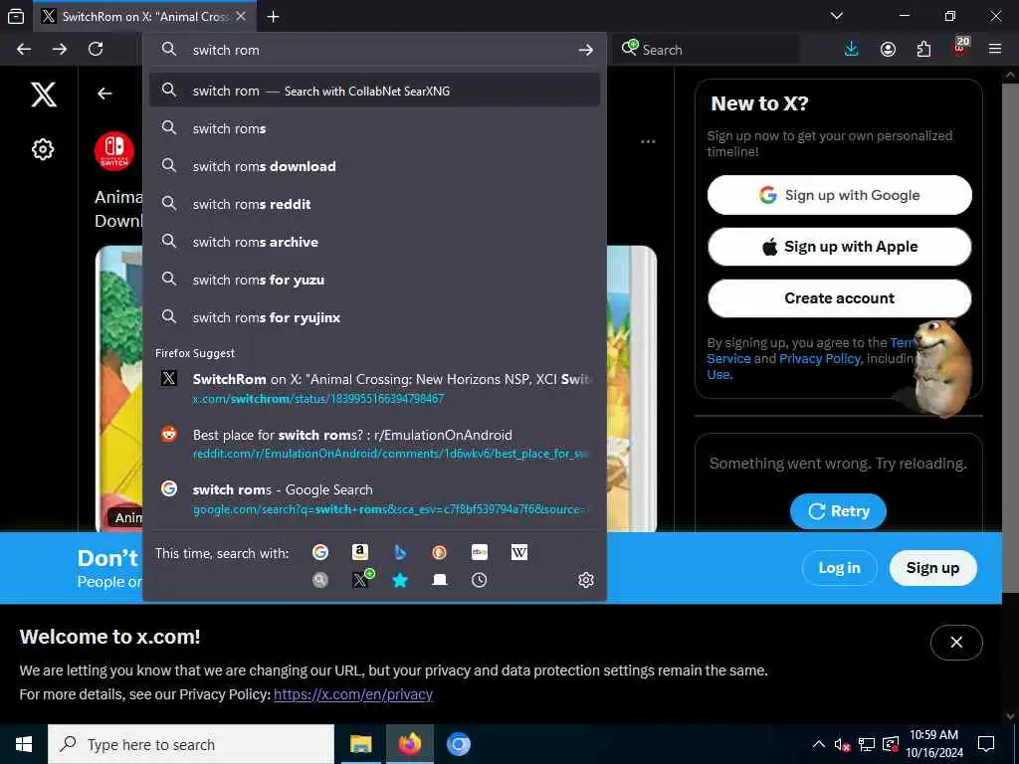Click the page vertical scrollbar
1019x764 pixels.
[x=1010, y=338]
